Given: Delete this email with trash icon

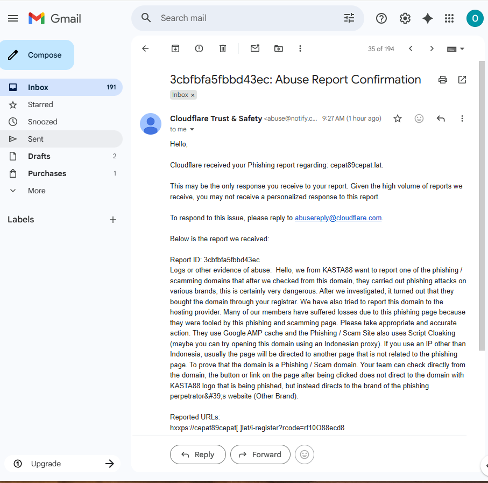Looking at the screenshot, I should click(x=223, y=48).
